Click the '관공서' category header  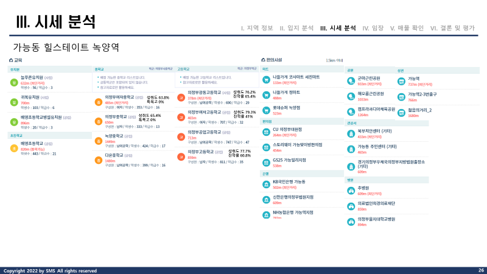pyautogui.click(x=387, y=124)
